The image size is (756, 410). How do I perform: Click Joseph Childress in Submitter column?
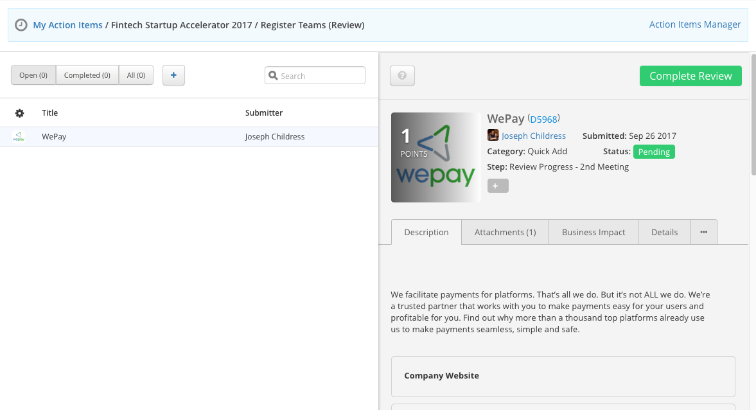[275, 136]
